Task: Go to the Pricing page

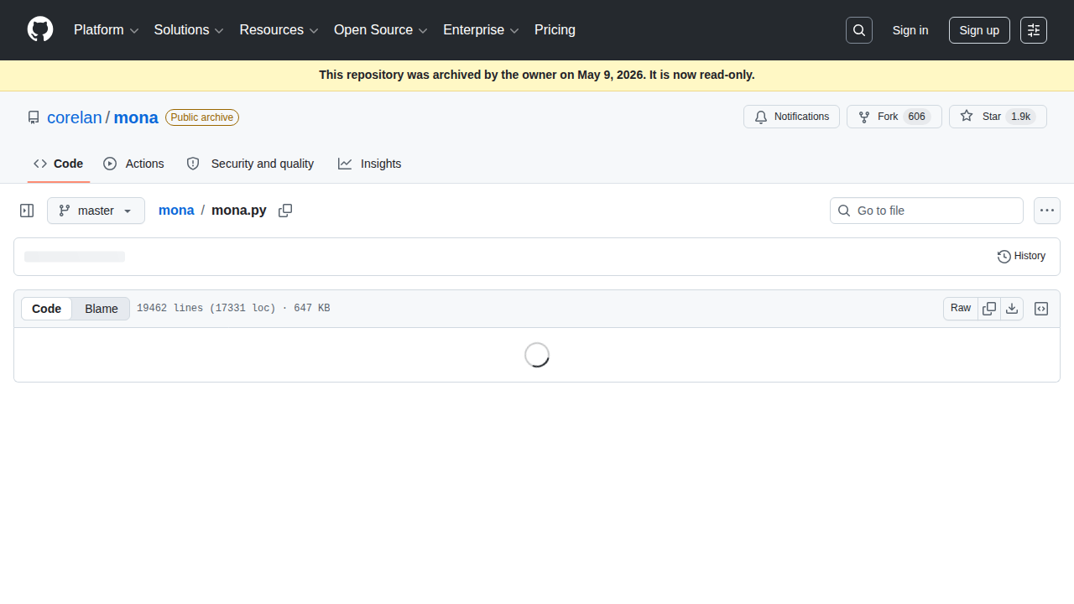Action: [x=555, y=30]
